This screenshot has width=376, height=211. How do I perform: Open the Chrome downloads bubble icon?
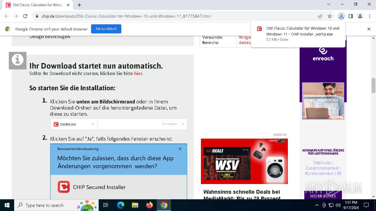tap(341, 16)
